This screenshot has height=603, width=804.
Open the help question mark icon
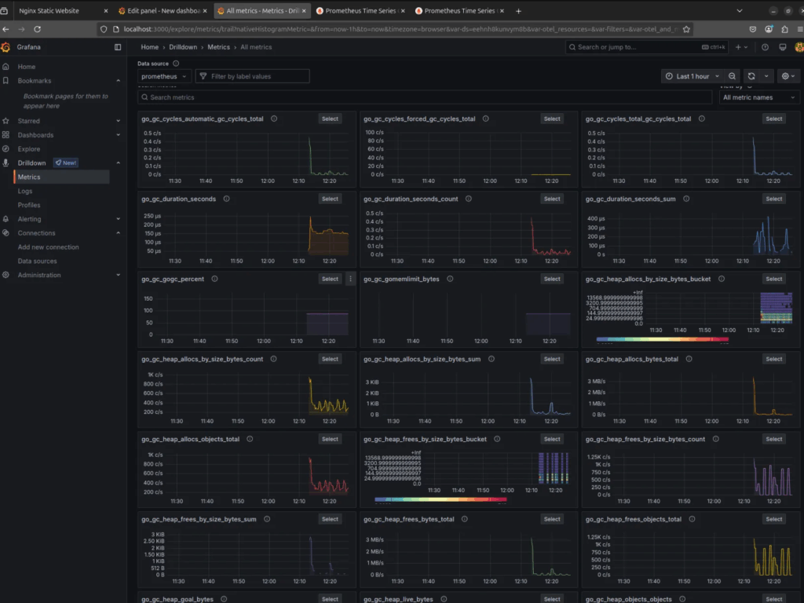click(765, 47)
